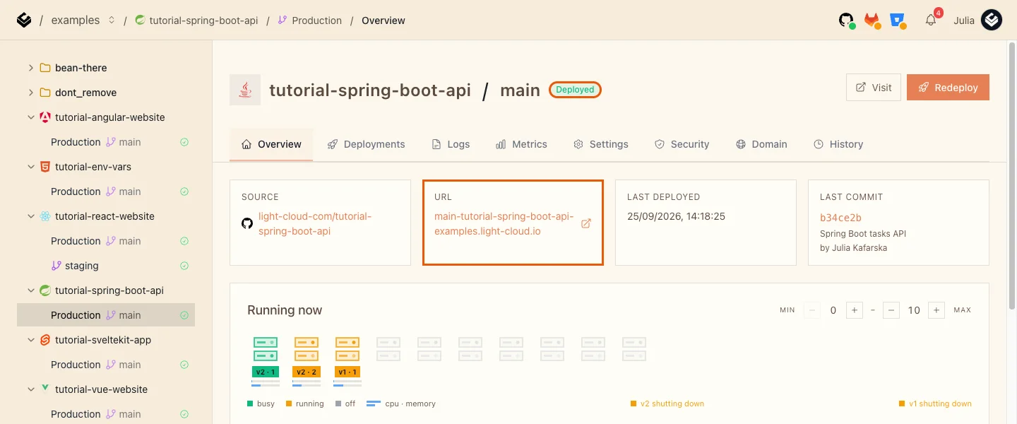Increase the MIN instances value
The width and height of the screenshot is (1017, 424).
(x=854, y=310)
